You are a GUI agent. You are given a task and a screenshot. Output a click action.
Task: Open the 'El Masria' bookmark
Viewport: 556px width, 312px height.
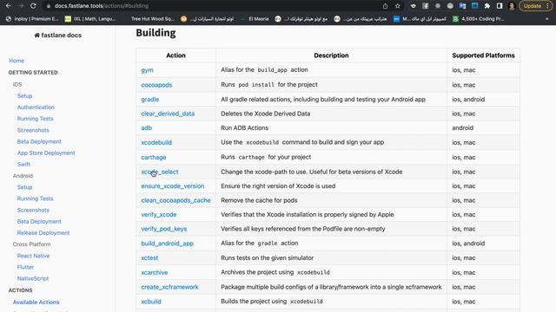[x=255, y=19]
